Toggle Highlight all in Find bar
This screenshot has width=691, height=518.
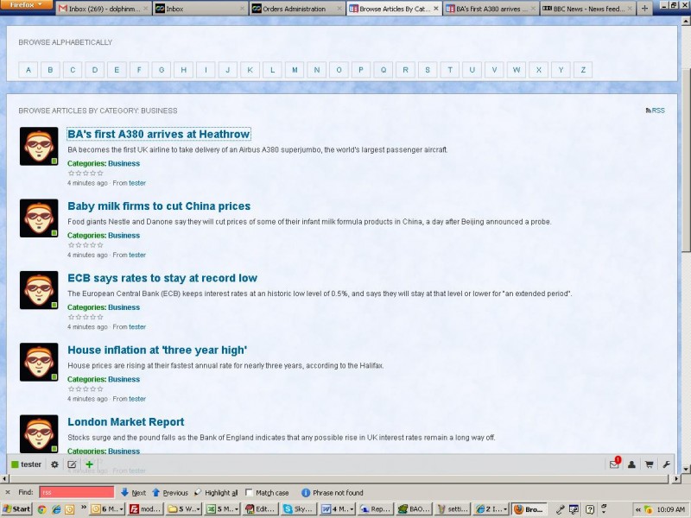pos(216,492)
